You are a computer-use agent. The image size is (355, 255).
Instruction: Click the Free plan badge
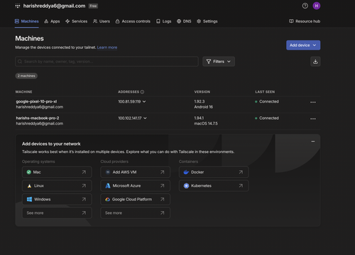point(93,6)
